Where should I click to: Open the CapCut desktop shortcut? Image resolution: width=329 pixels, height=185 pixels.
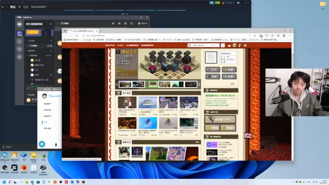point(14,169)
